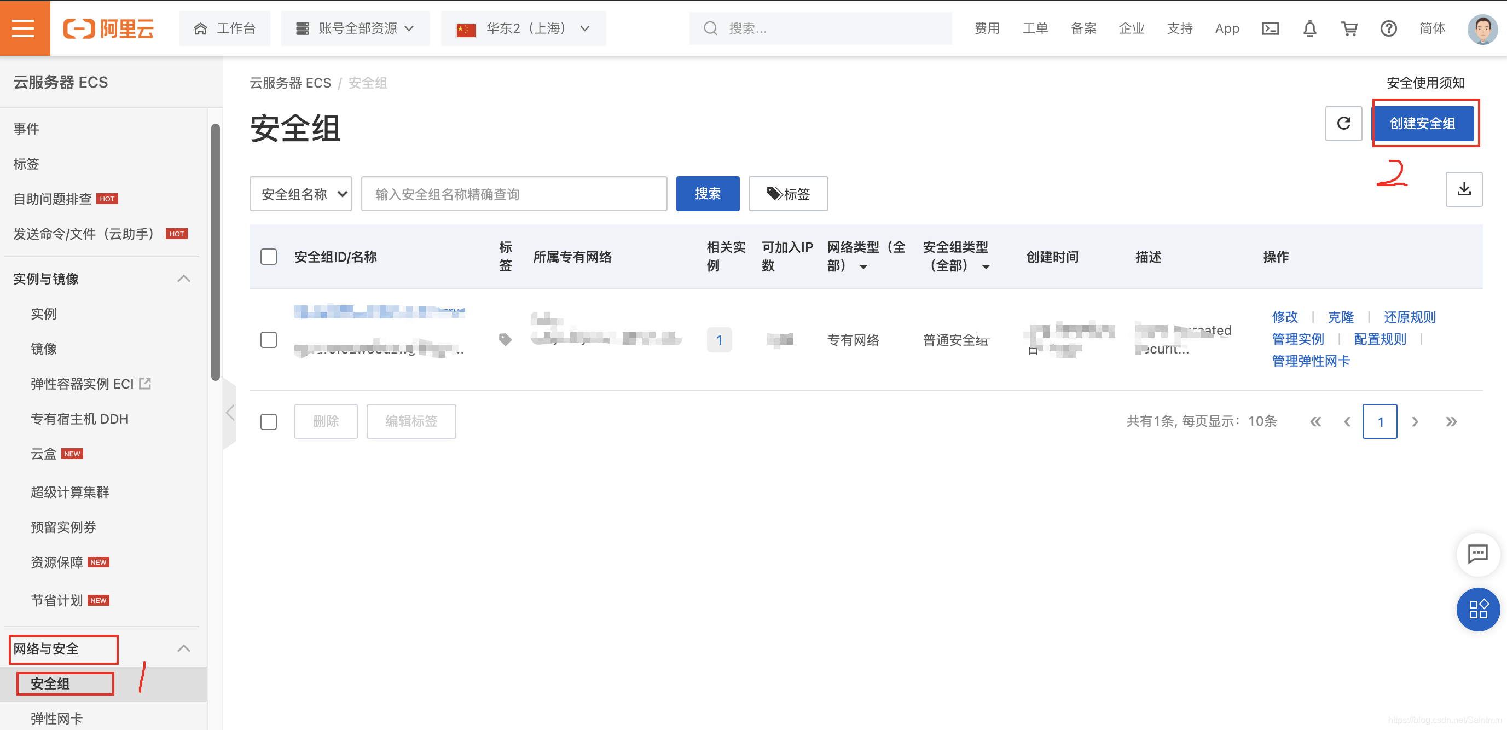Image resolution: width=1507 pixels, height=730 pixels.
Task: Click the 配置规则 link
Action: coord(1379,339)
